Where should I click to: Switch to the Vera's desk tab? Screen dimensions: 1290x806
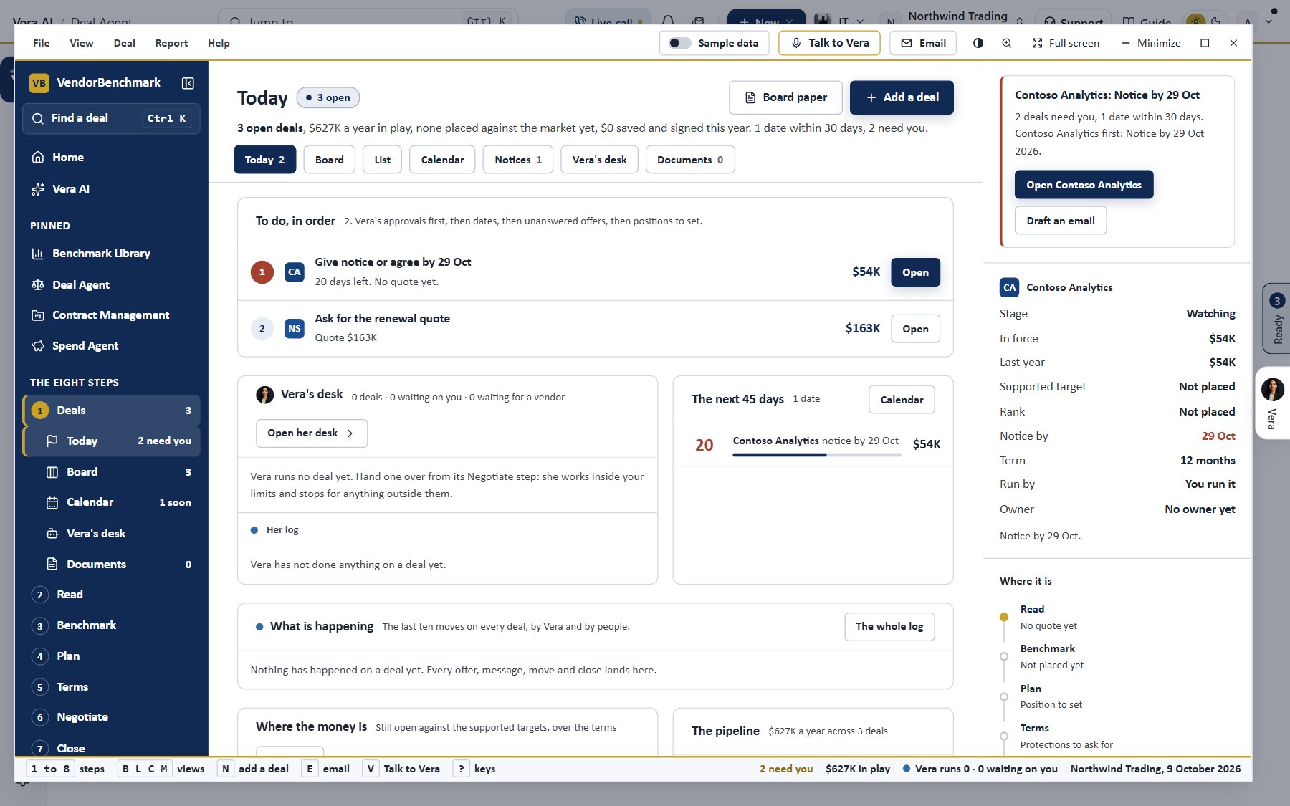[599, 160]
